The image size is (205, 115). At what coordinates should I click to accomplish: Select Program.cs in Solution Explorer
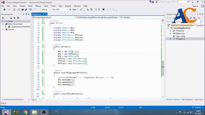coord(180,39)
